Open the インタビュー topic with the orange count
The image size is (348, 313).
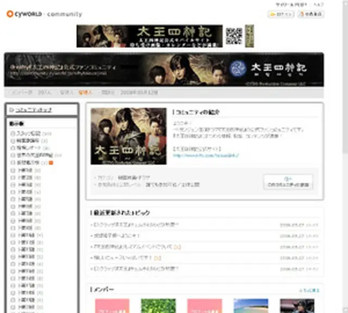[x=123, y=258]
